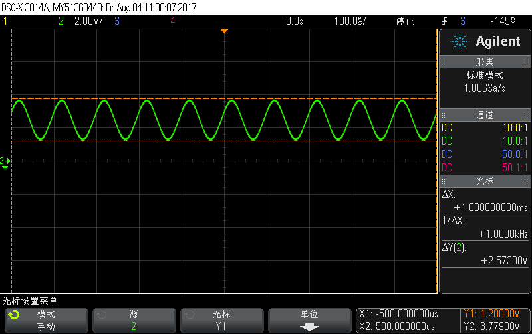Click the orange trigger time reference triangle
Screen dimensions: 532x334
coord(224,31)
